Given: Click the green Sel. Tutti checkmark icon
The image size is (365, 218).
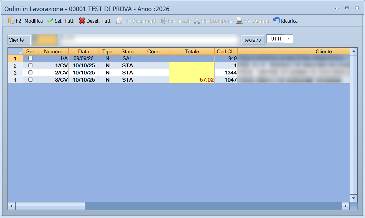Looking at the screenshot, I should (50, 21).
